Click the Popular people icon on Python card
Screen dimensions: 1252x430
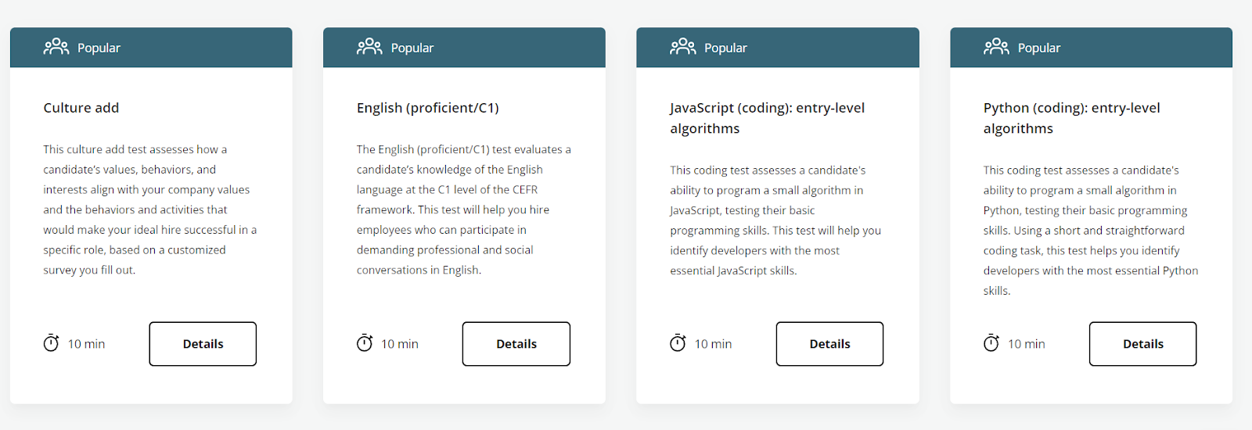pos(996,47)
